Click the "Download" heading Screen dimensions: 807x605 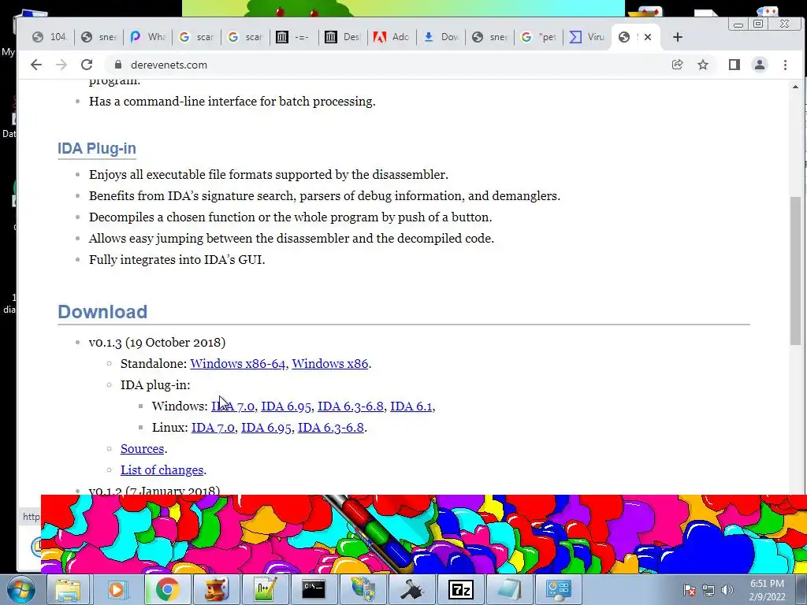point(102,312)
